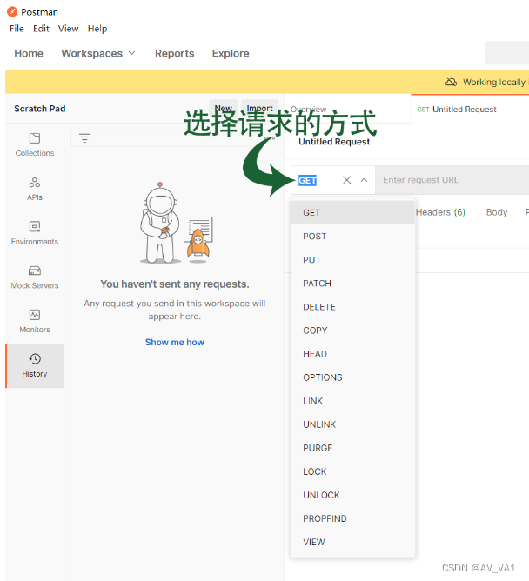
Task: Open the File menu
Action: (x=17, y=29)
